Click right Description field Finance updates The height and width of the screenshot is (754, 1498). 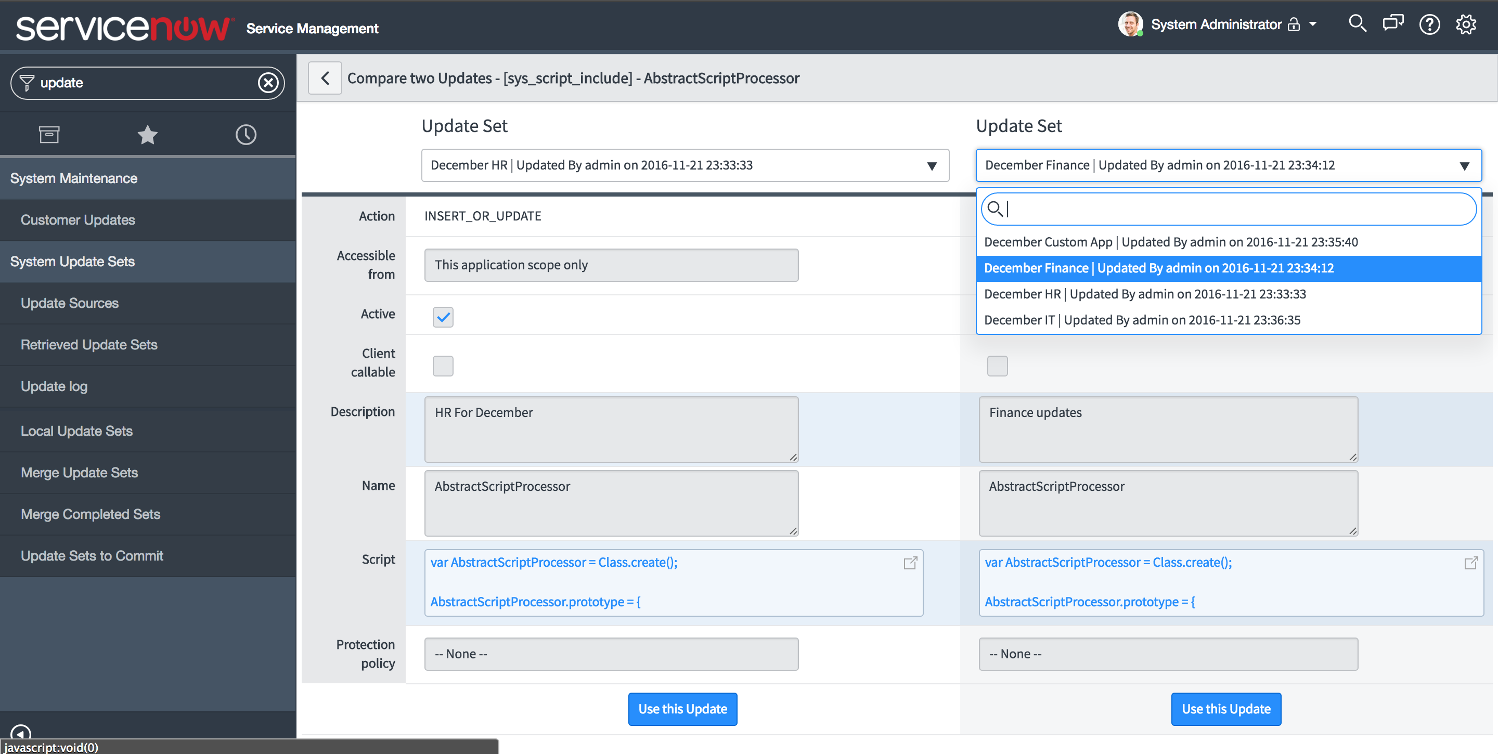(x=1168, y=430)
